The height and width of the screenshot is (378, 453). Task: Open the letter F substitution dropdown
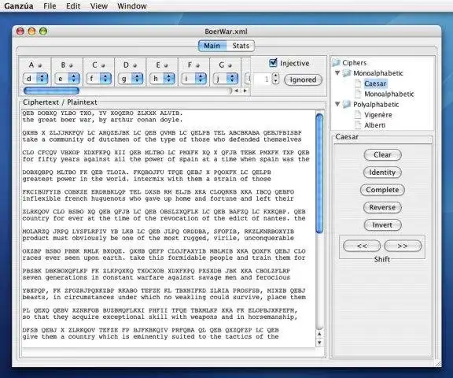tap(193, 79)
